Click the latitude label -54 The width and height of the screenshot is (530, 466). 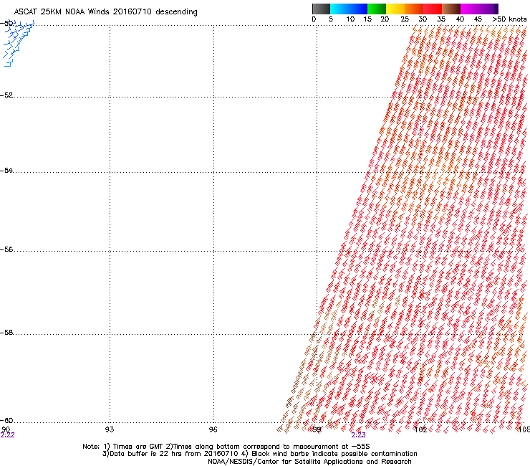click(x=6, y=170)
